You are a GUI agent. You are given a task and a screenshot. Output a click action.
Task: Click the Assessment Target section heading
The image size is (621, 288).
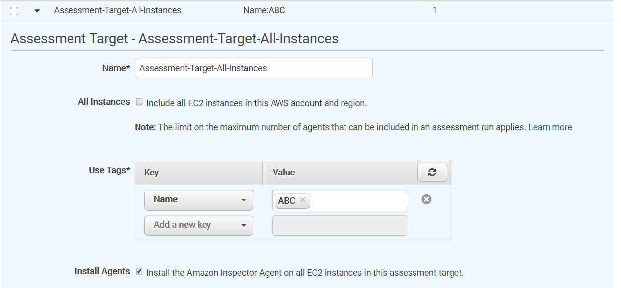[174, 39]
